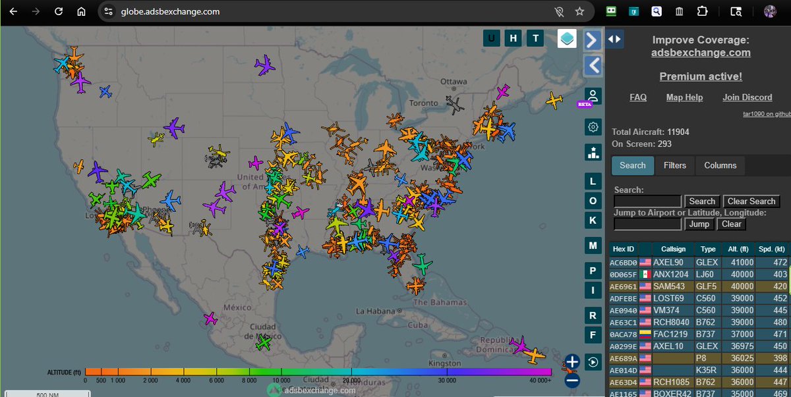Open the browser home page
791x397 pixels.
click(80, 11)
